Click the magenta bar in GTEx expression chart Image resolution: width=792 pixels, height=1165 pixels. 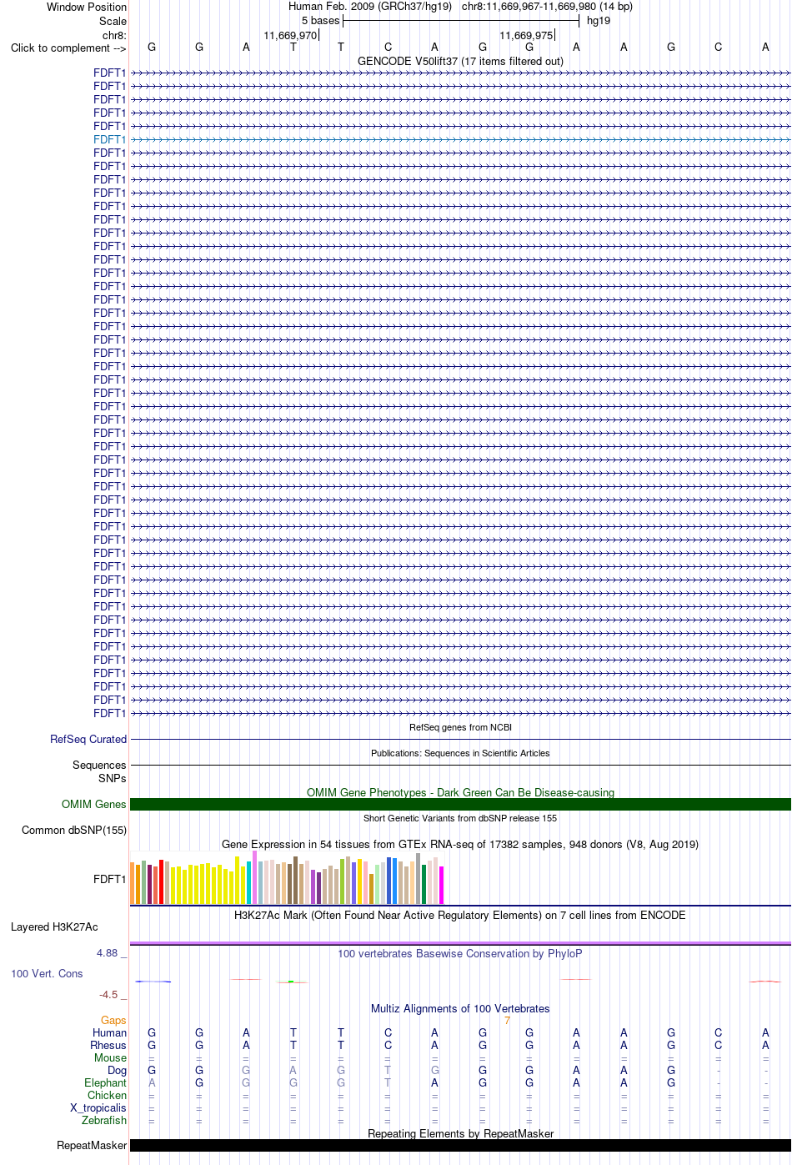pos(442,885)
